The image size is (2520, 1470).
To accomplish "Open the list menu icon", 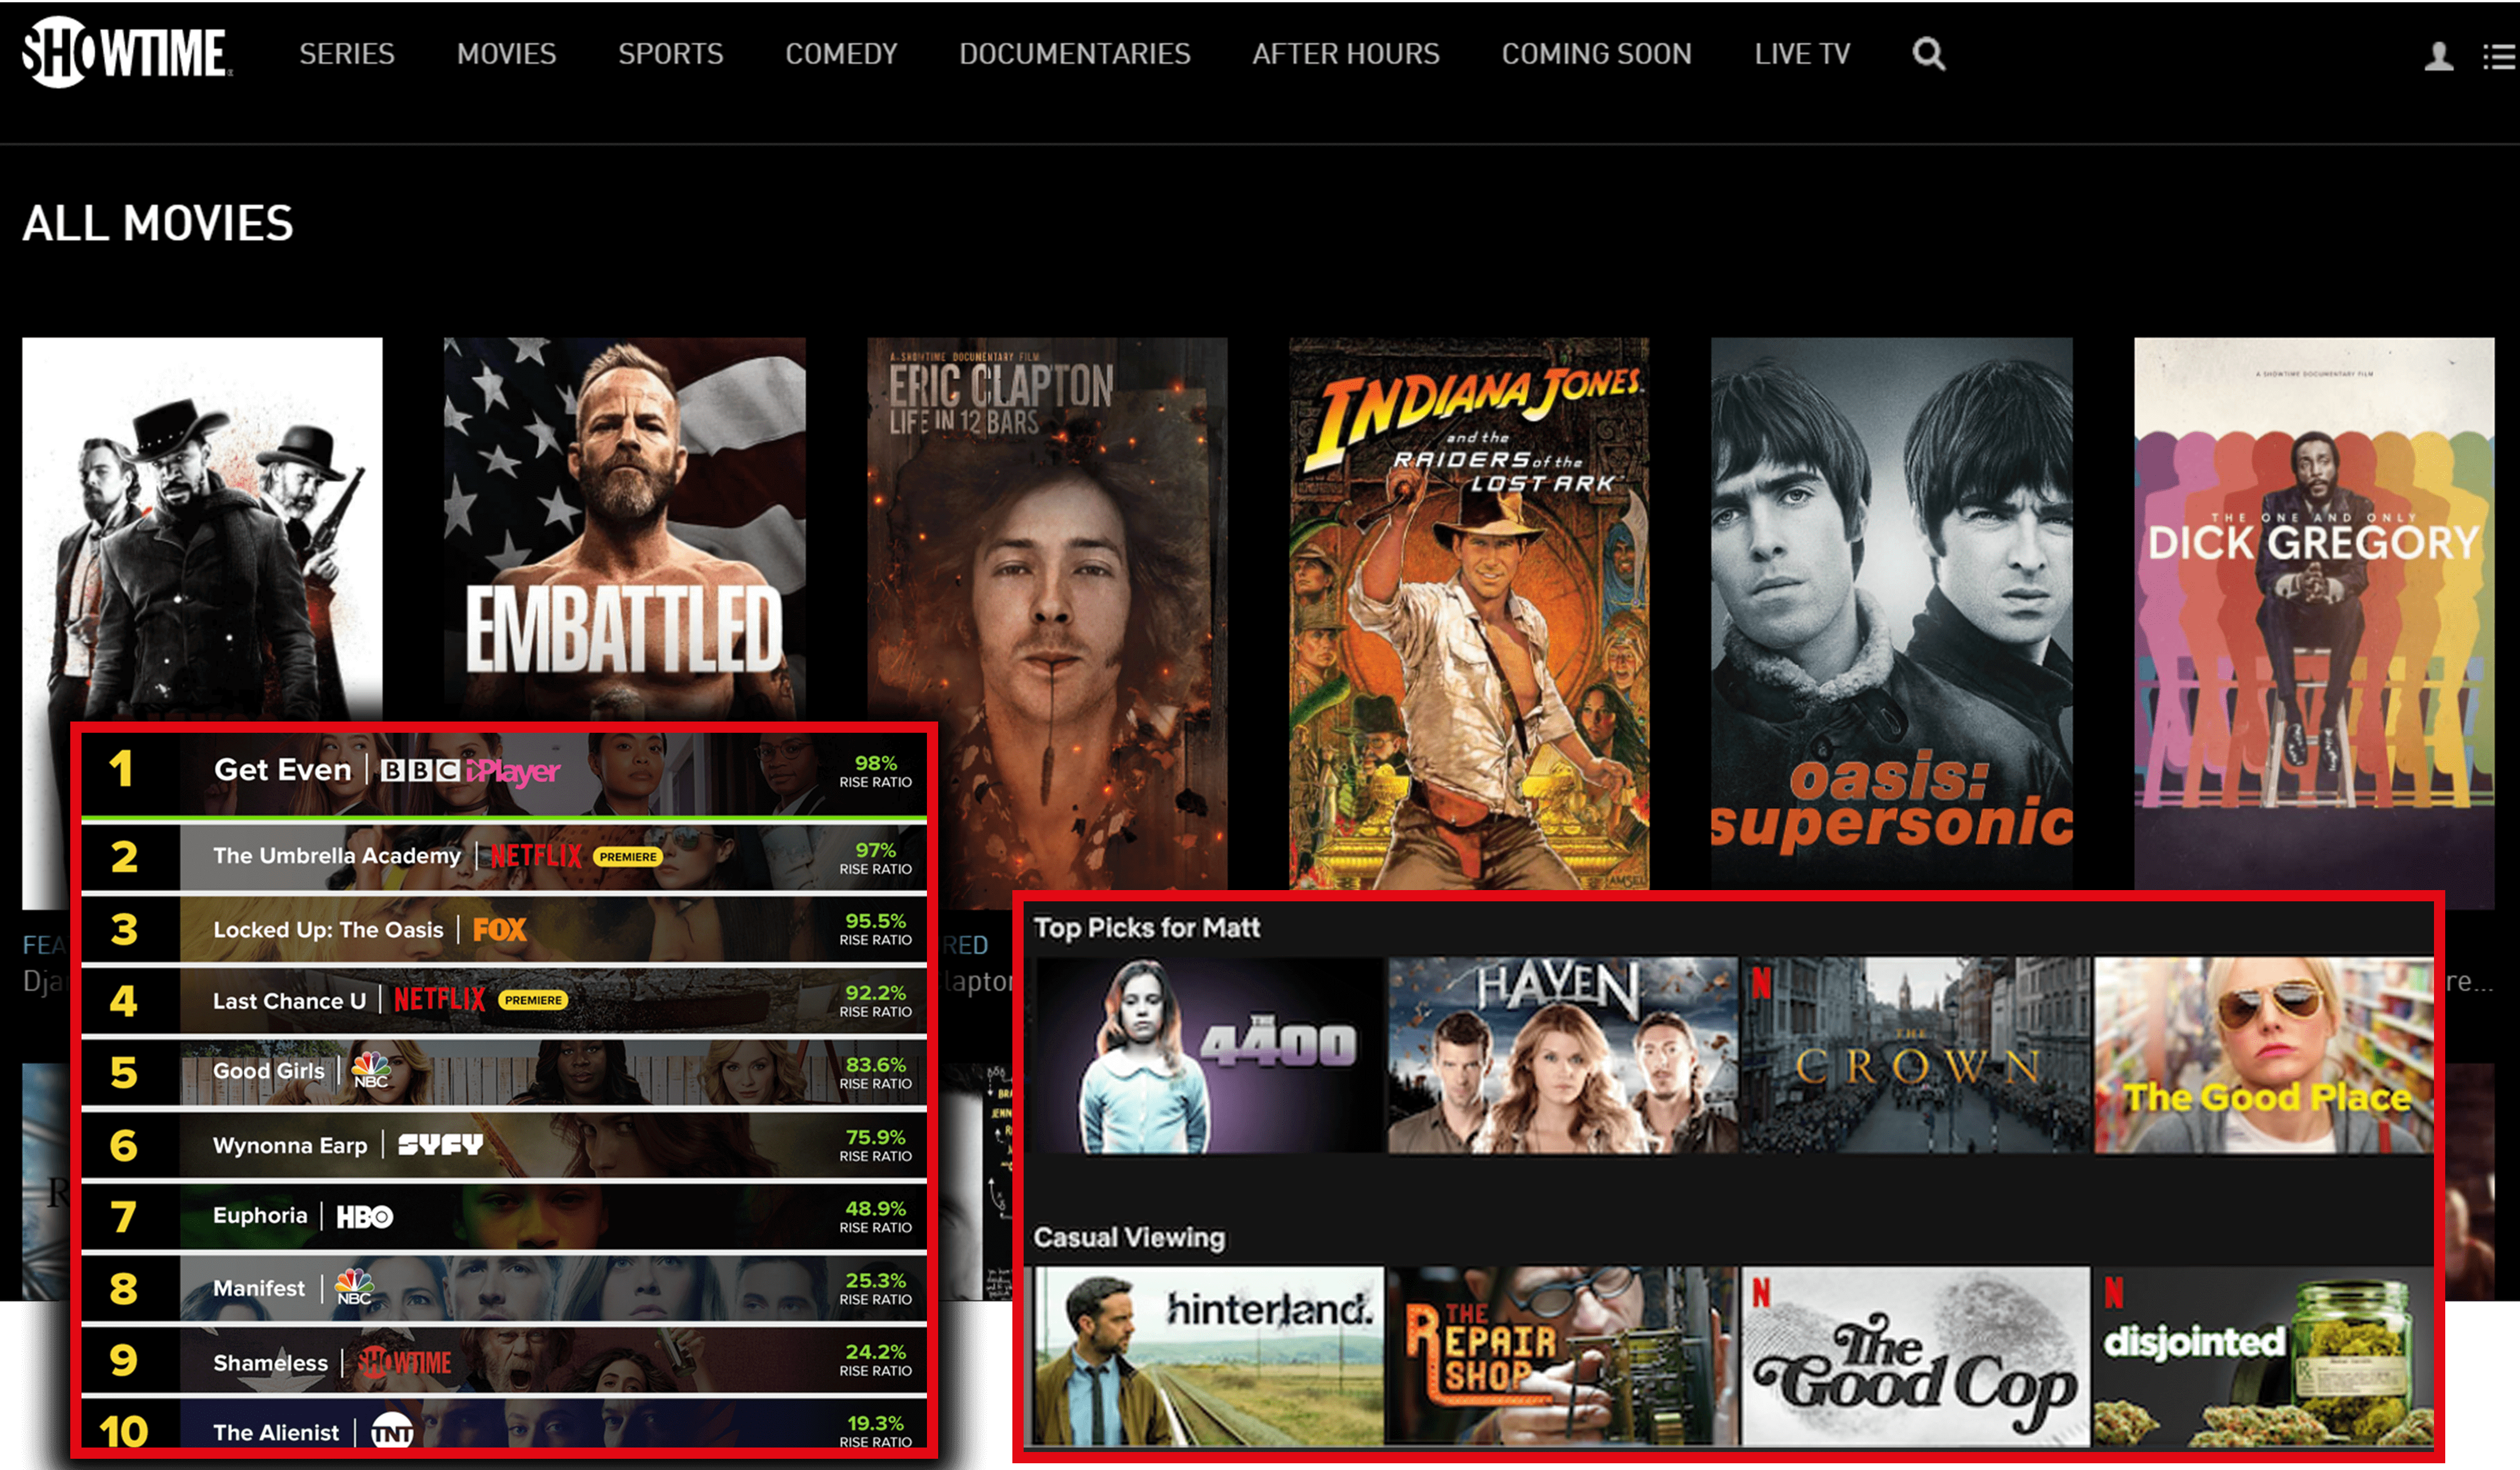I will tap(2499, 56).
